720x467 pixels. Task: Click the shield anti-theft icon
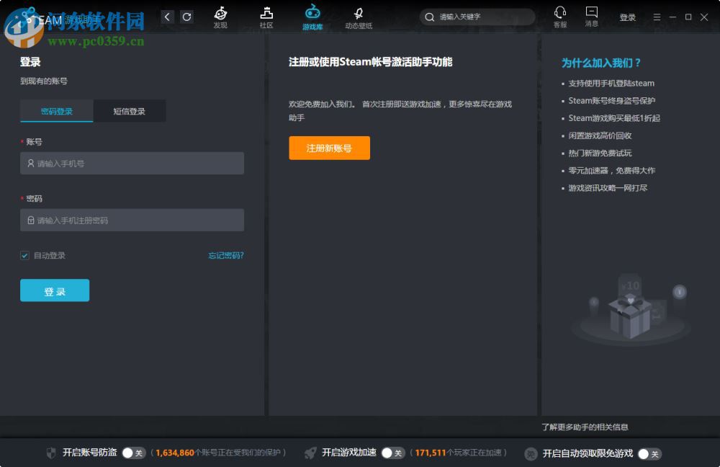coord(50,453)
